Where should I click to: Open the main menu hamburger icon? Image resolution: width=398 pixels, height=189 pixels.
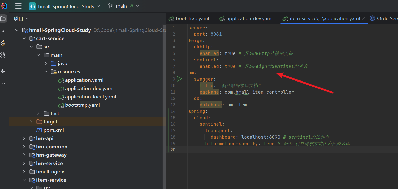pyautogui.click(x=18, y=6)
